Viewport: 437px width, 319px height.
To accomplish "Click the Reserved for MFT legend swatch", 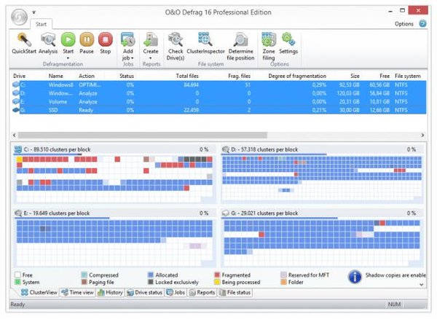I will tap(284, 275).
